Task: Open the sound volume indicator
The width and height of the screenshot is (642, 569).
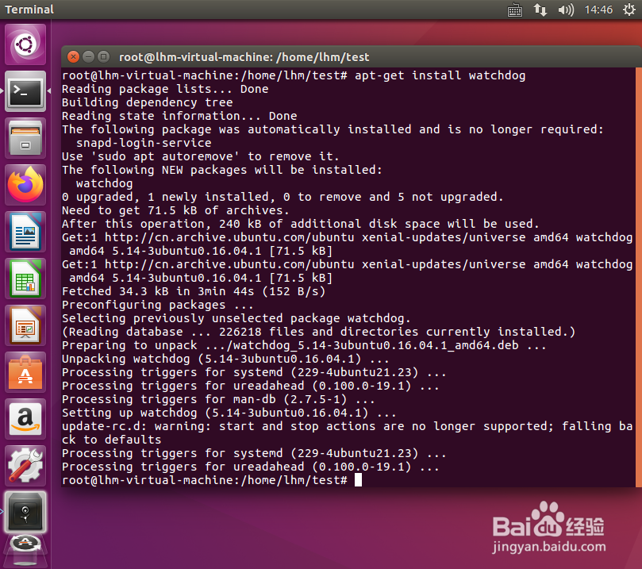Action: (x=566, y=10)
